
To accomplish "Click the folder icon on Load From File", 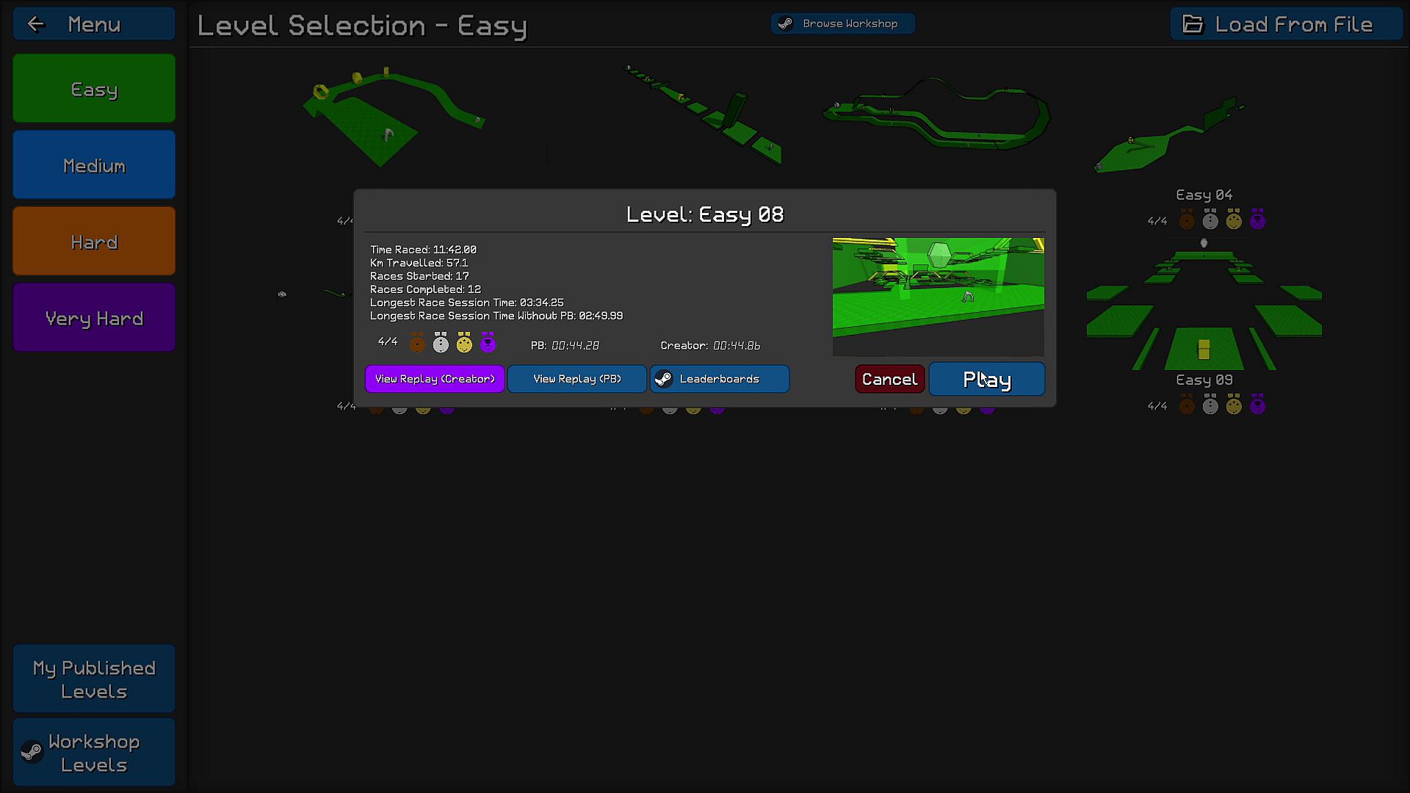I will (1193, 24).
